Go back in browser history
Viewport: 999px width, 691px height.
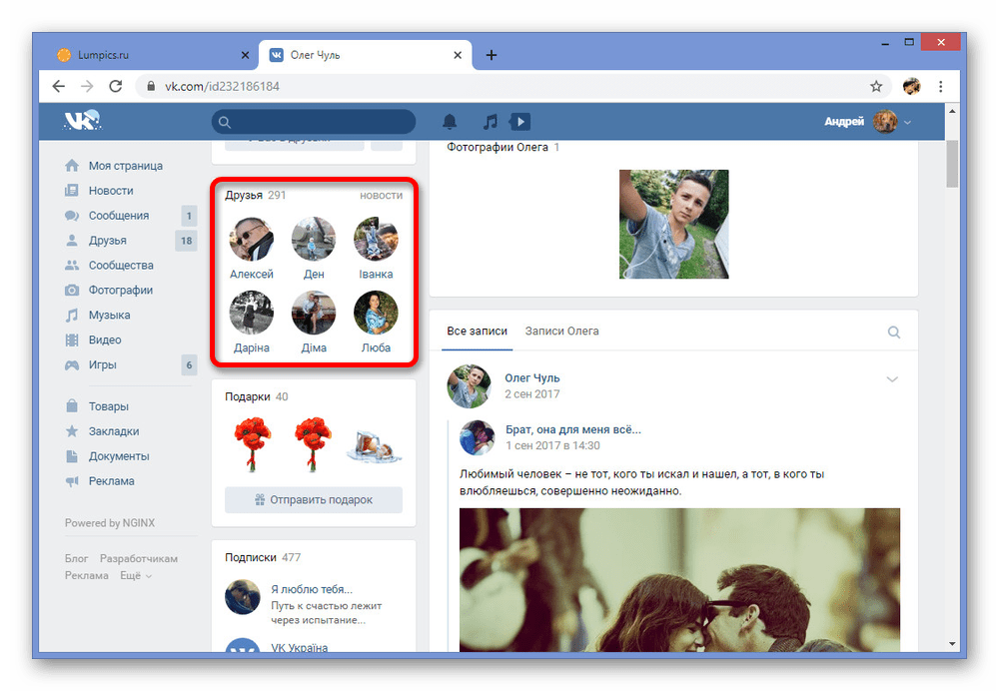click(59, 86)
